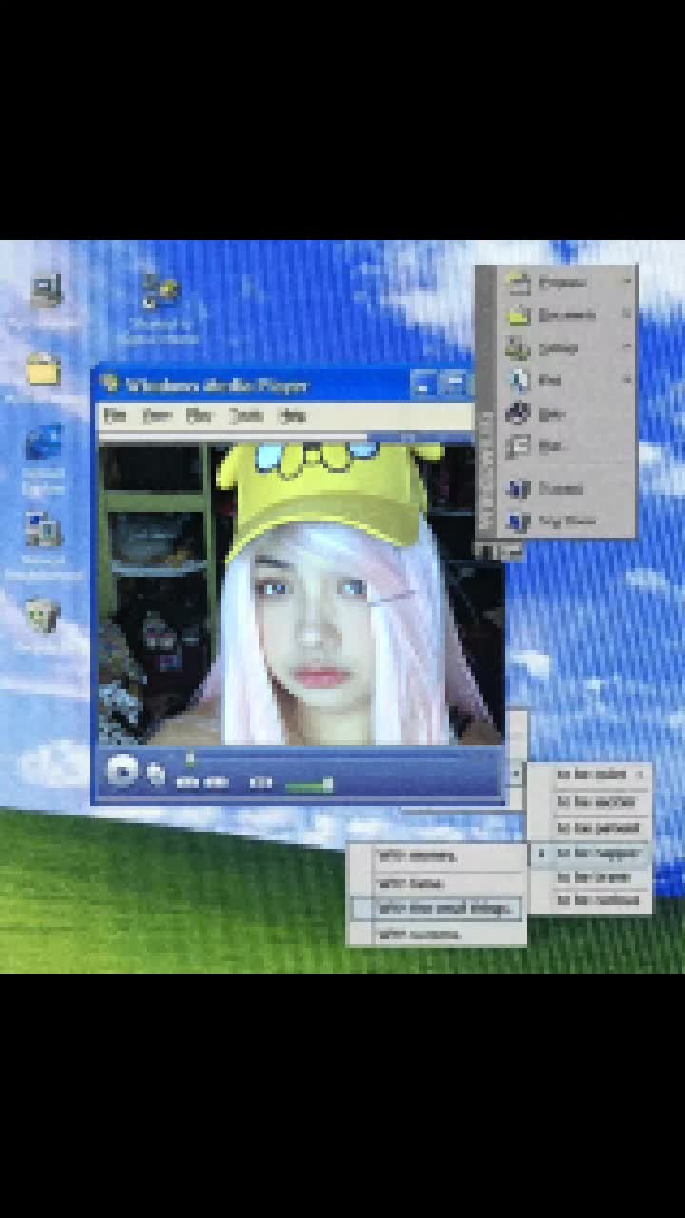The height and width of the screenshot is (1218, 685).
Task: Launch Internet Explorer from the desktop
Action: click(43, 442)
